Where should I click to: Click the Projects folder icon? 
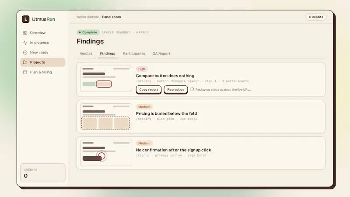point(25,62)
